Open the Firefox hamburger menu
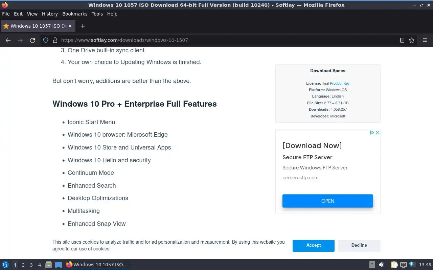The width and height of the screenshot is (433, 270). click(425, 40)
